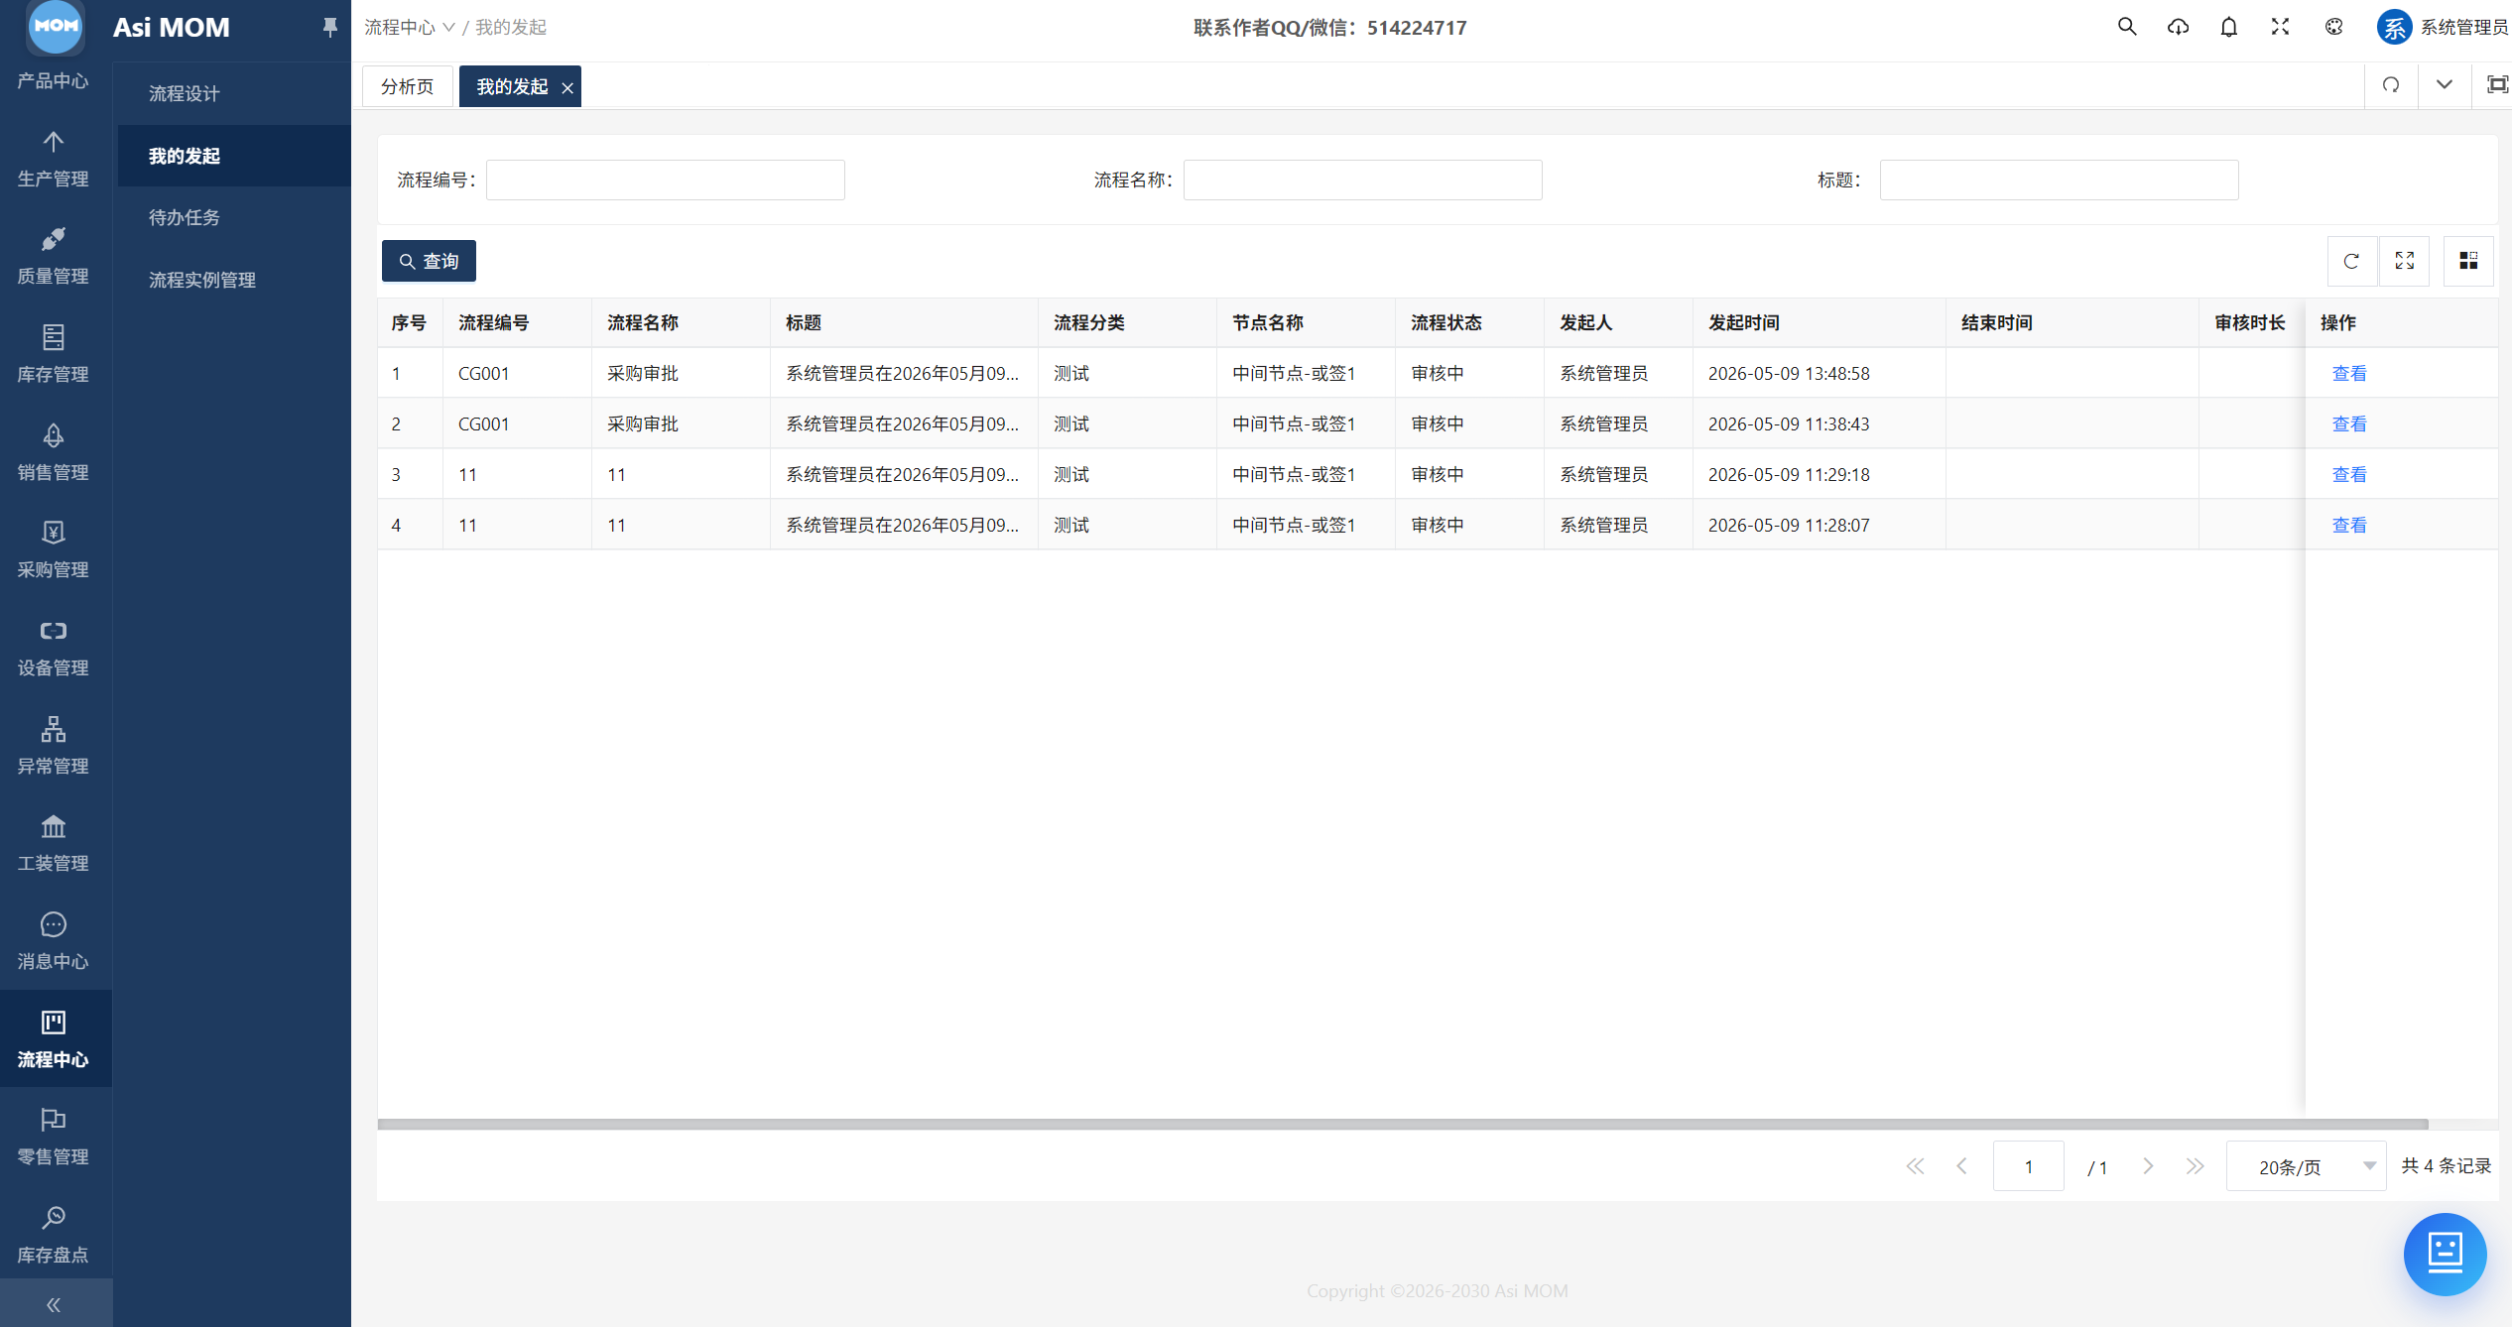Image resolution: width=2512 pixels, height=1327 pixels.
Task: Click the cloud download icon in header
Action: click(x=2178, y=27)
